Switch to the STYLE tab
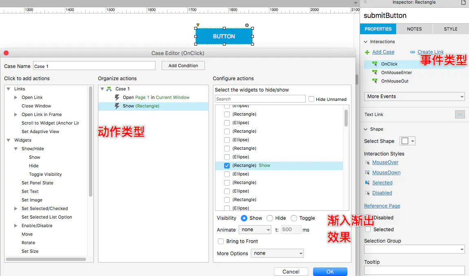This screenshot has height=276, width=469. 451,29
